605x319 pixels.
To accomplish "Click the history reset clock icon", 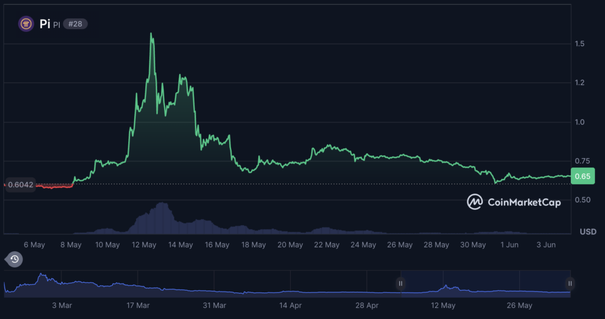I will click(x=14, y=259).
